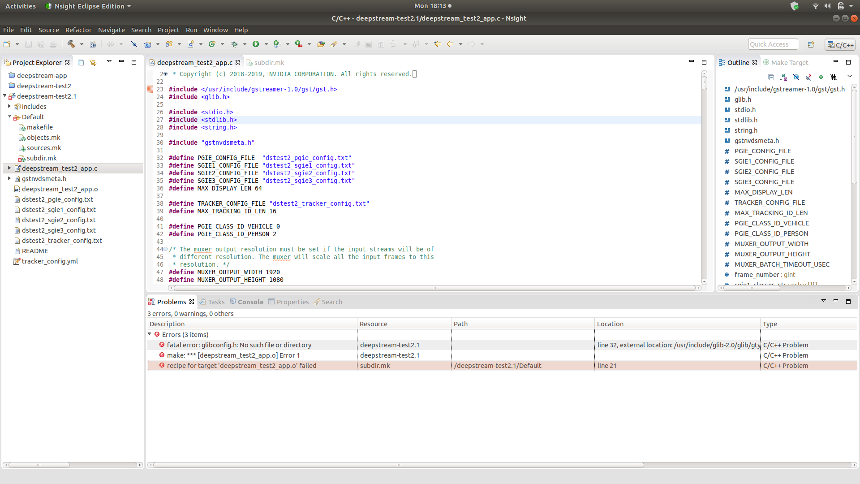This screenshot has width=860, height=484.
Task: Click the Quick Access search field
Action: point(772,44)
